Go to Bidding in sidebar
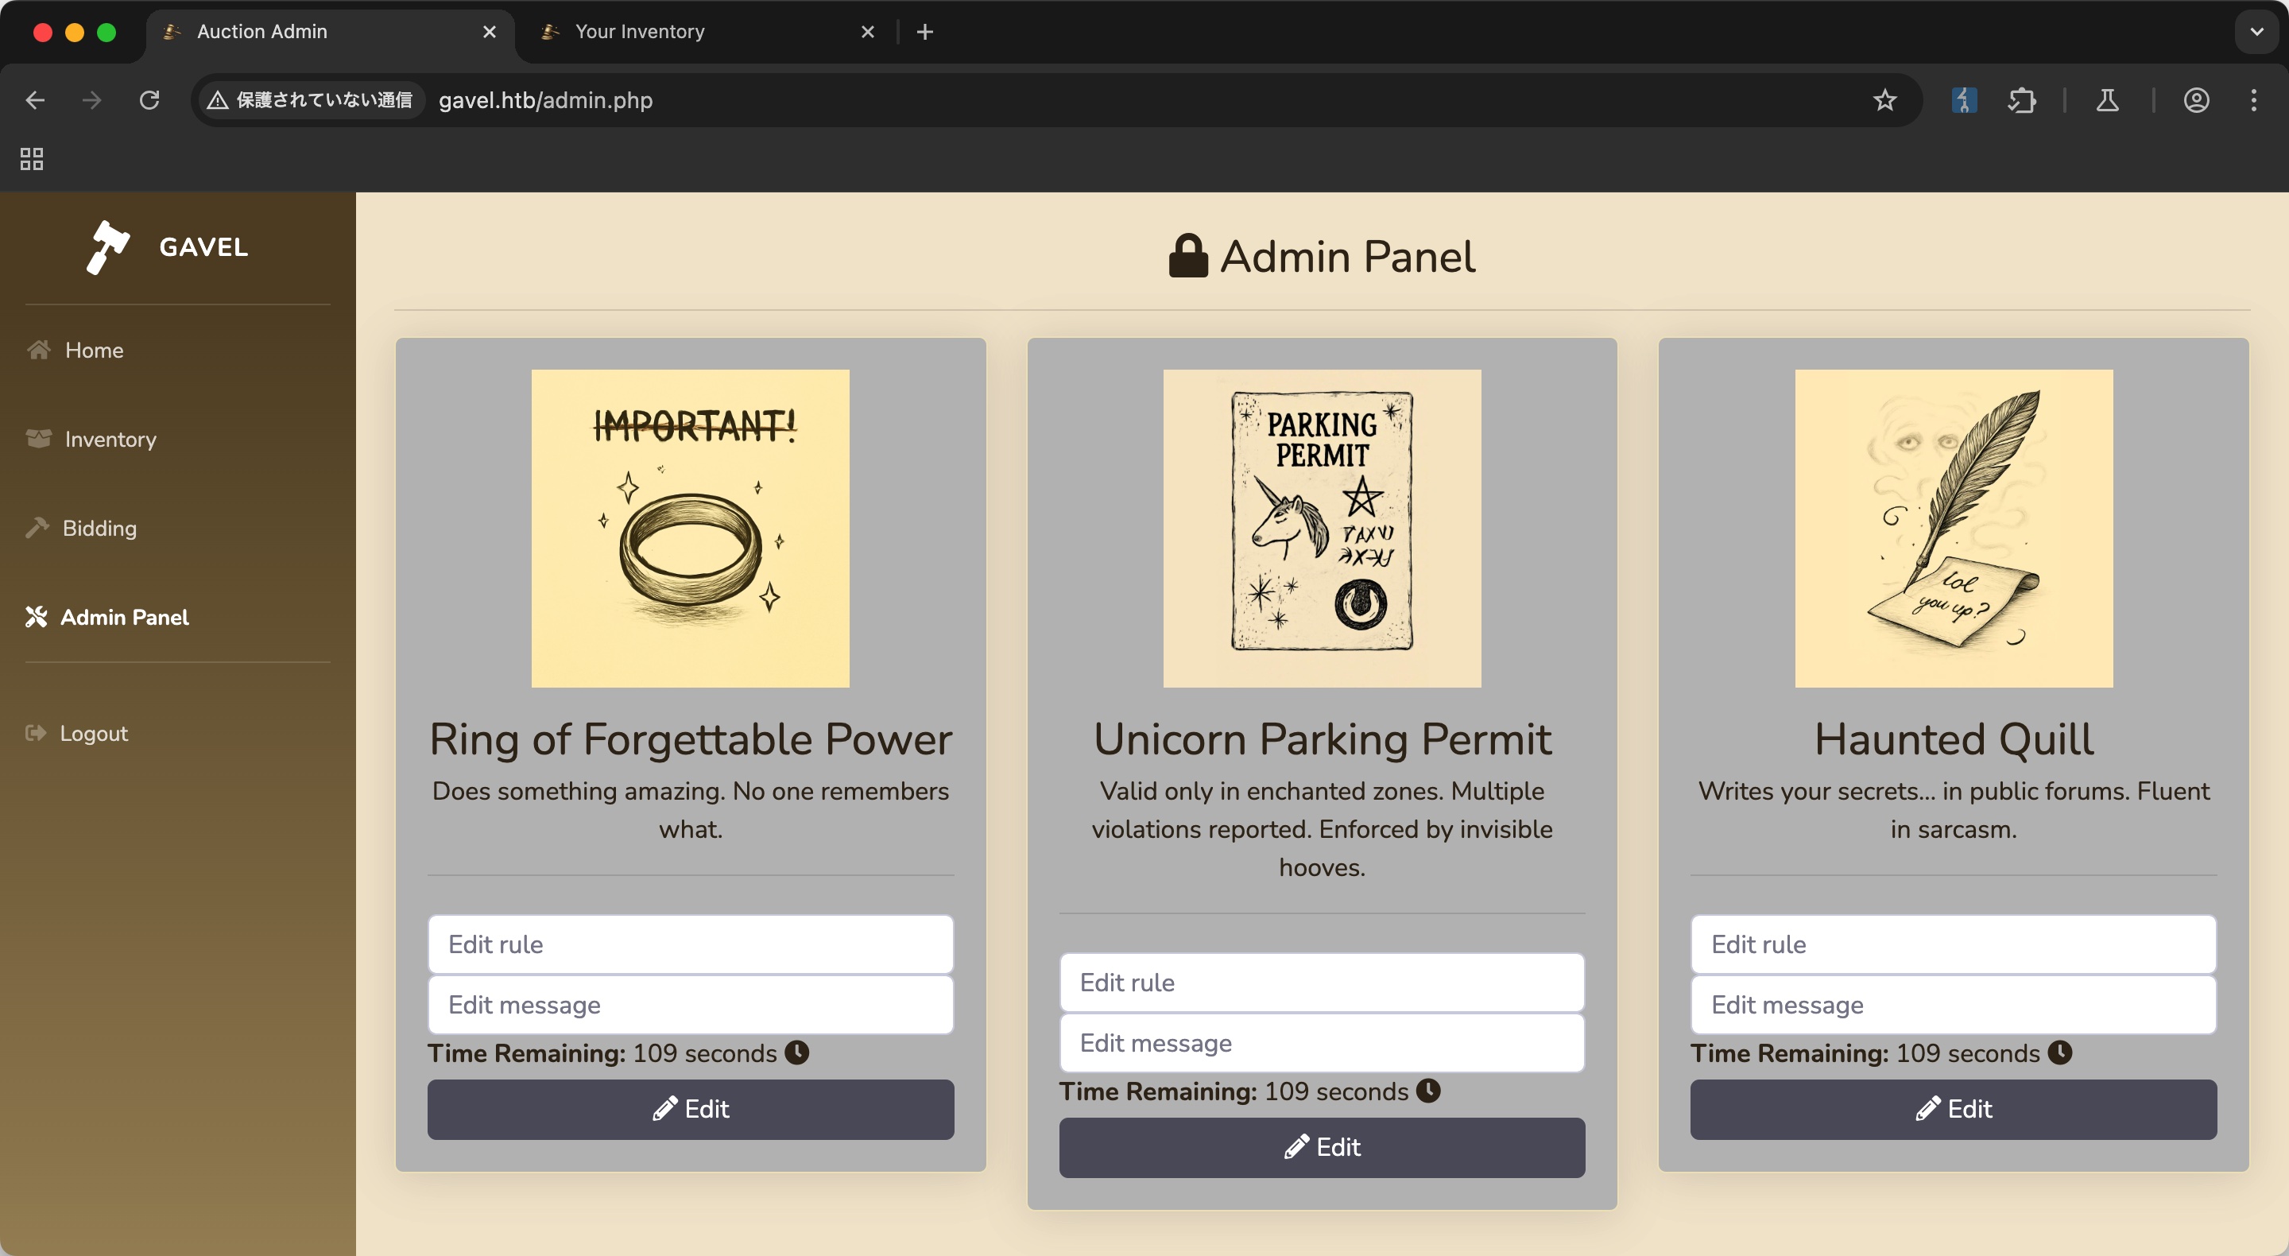 pos(99,528)
